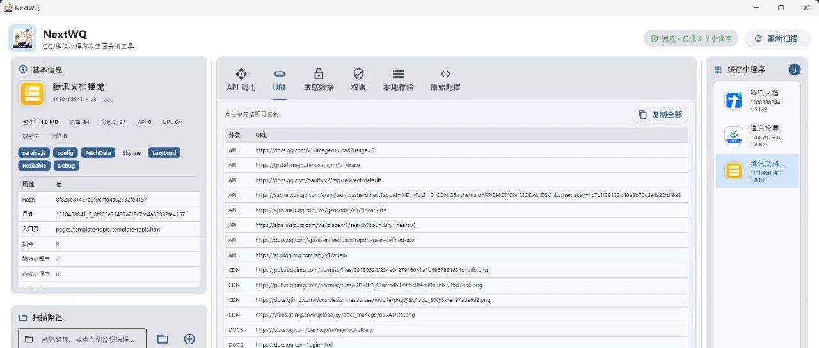Click the 分类 column header
This screenshot has width=819, height=348.
click(234, 135)
